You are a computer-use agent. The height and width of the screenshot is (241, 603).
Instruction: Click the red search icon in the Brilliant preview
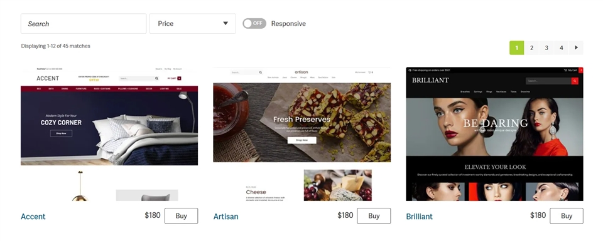575,81
